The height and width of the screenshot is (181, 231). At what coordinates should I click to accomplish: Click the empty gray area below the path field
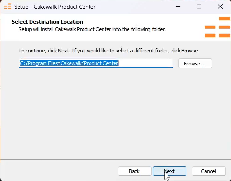point(115,113)
